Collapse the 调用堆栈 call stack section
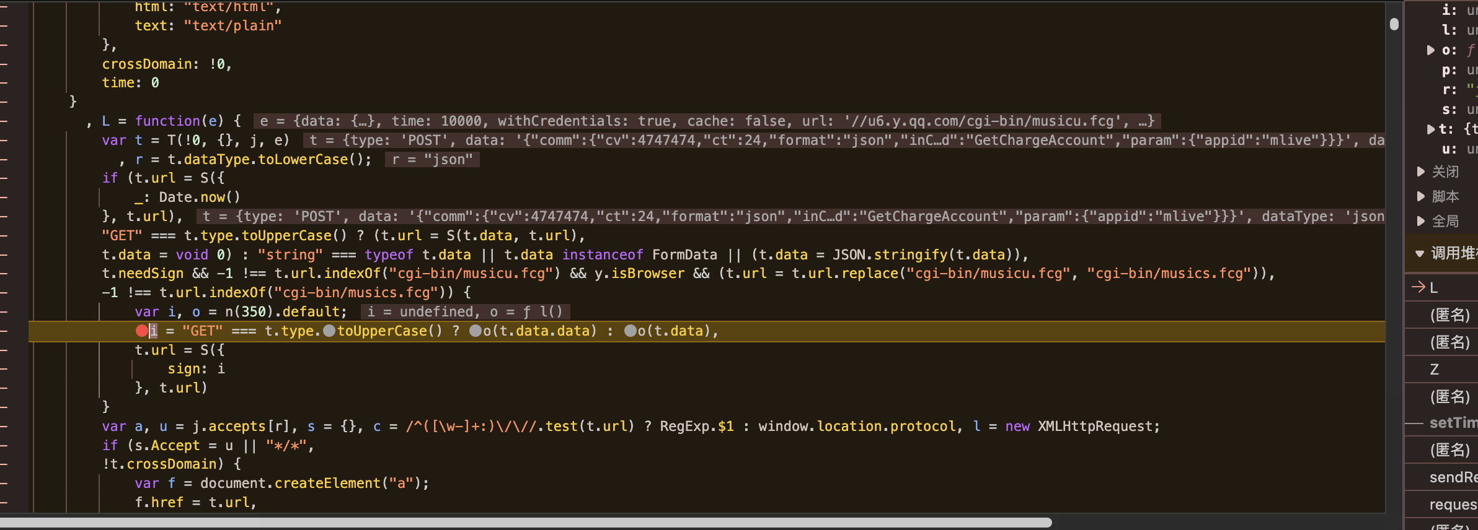Screen dimensions: 1478x530 click(1420, 253)
